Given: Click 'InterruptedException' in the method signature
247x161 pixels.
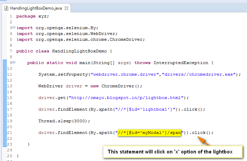Looking at the screenshot, I should [181, 63].
